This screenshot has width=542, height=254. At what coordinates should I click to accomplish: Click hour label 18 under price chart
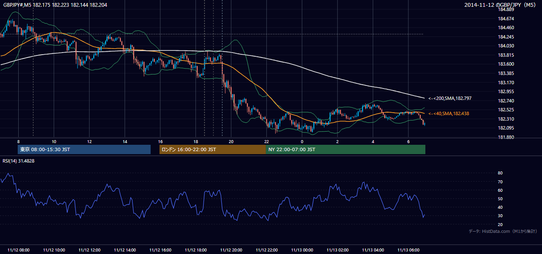pyautogui.click(x=196, y=141)
